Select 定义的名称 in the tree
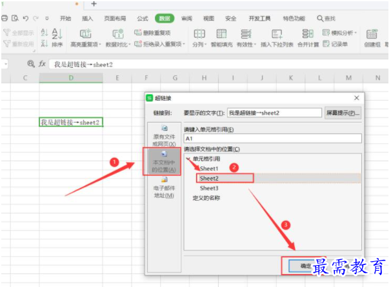The image size is (391, 287). [206, 198]
